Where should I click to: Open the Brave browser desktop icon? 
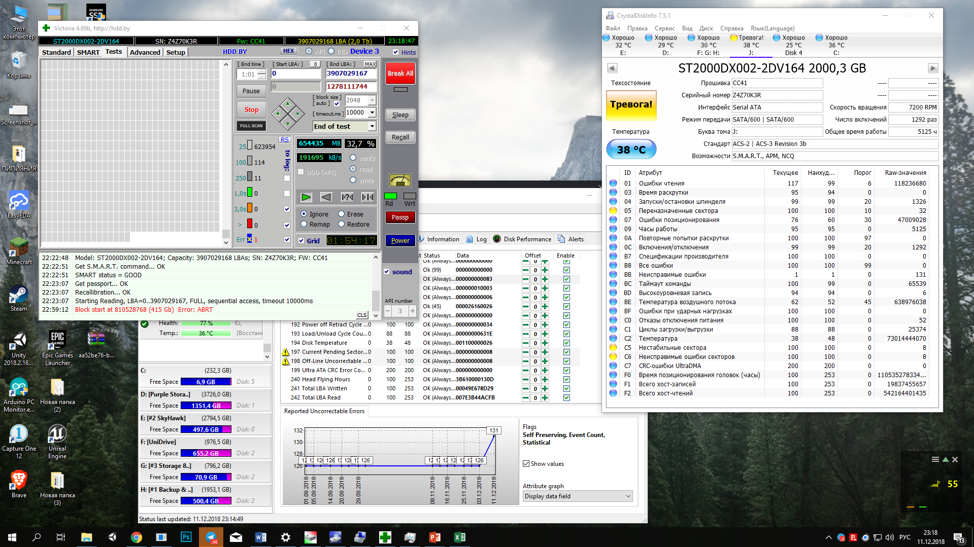point(19,484)
